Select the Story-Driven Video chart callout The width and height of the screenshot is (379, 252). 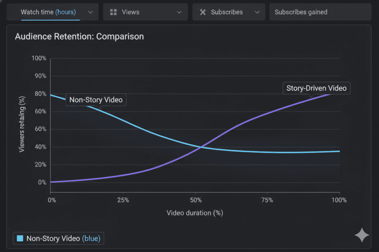coord(316,88)
